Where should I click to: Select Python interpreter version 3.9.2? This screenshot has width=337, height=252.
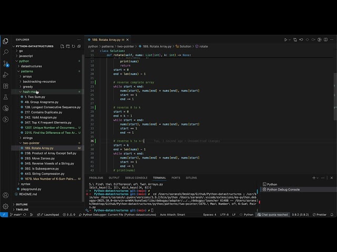(x=300, y=215)
